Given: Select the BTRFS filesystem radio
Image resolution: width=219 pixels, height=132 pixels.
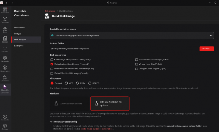Looking at the screenshot, I should tap(90, 83).
